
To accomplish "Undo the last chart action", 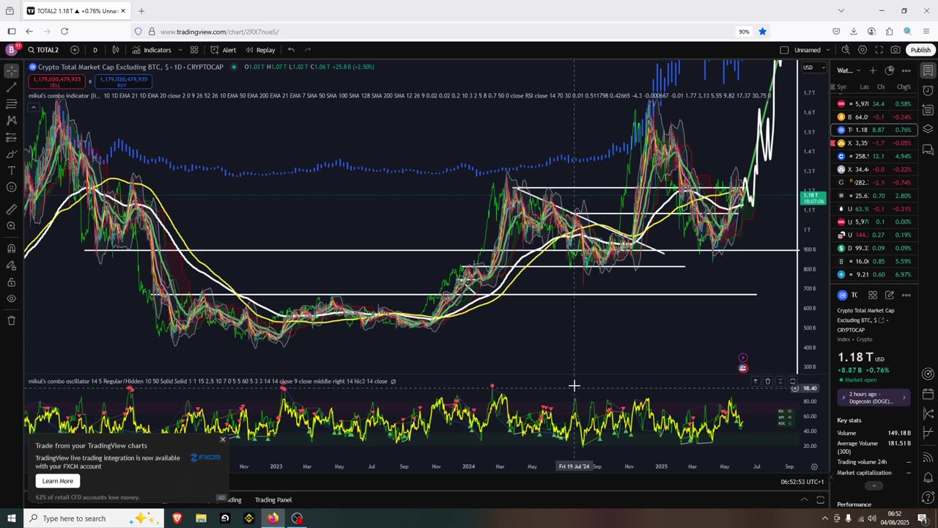I will point(291,50).
